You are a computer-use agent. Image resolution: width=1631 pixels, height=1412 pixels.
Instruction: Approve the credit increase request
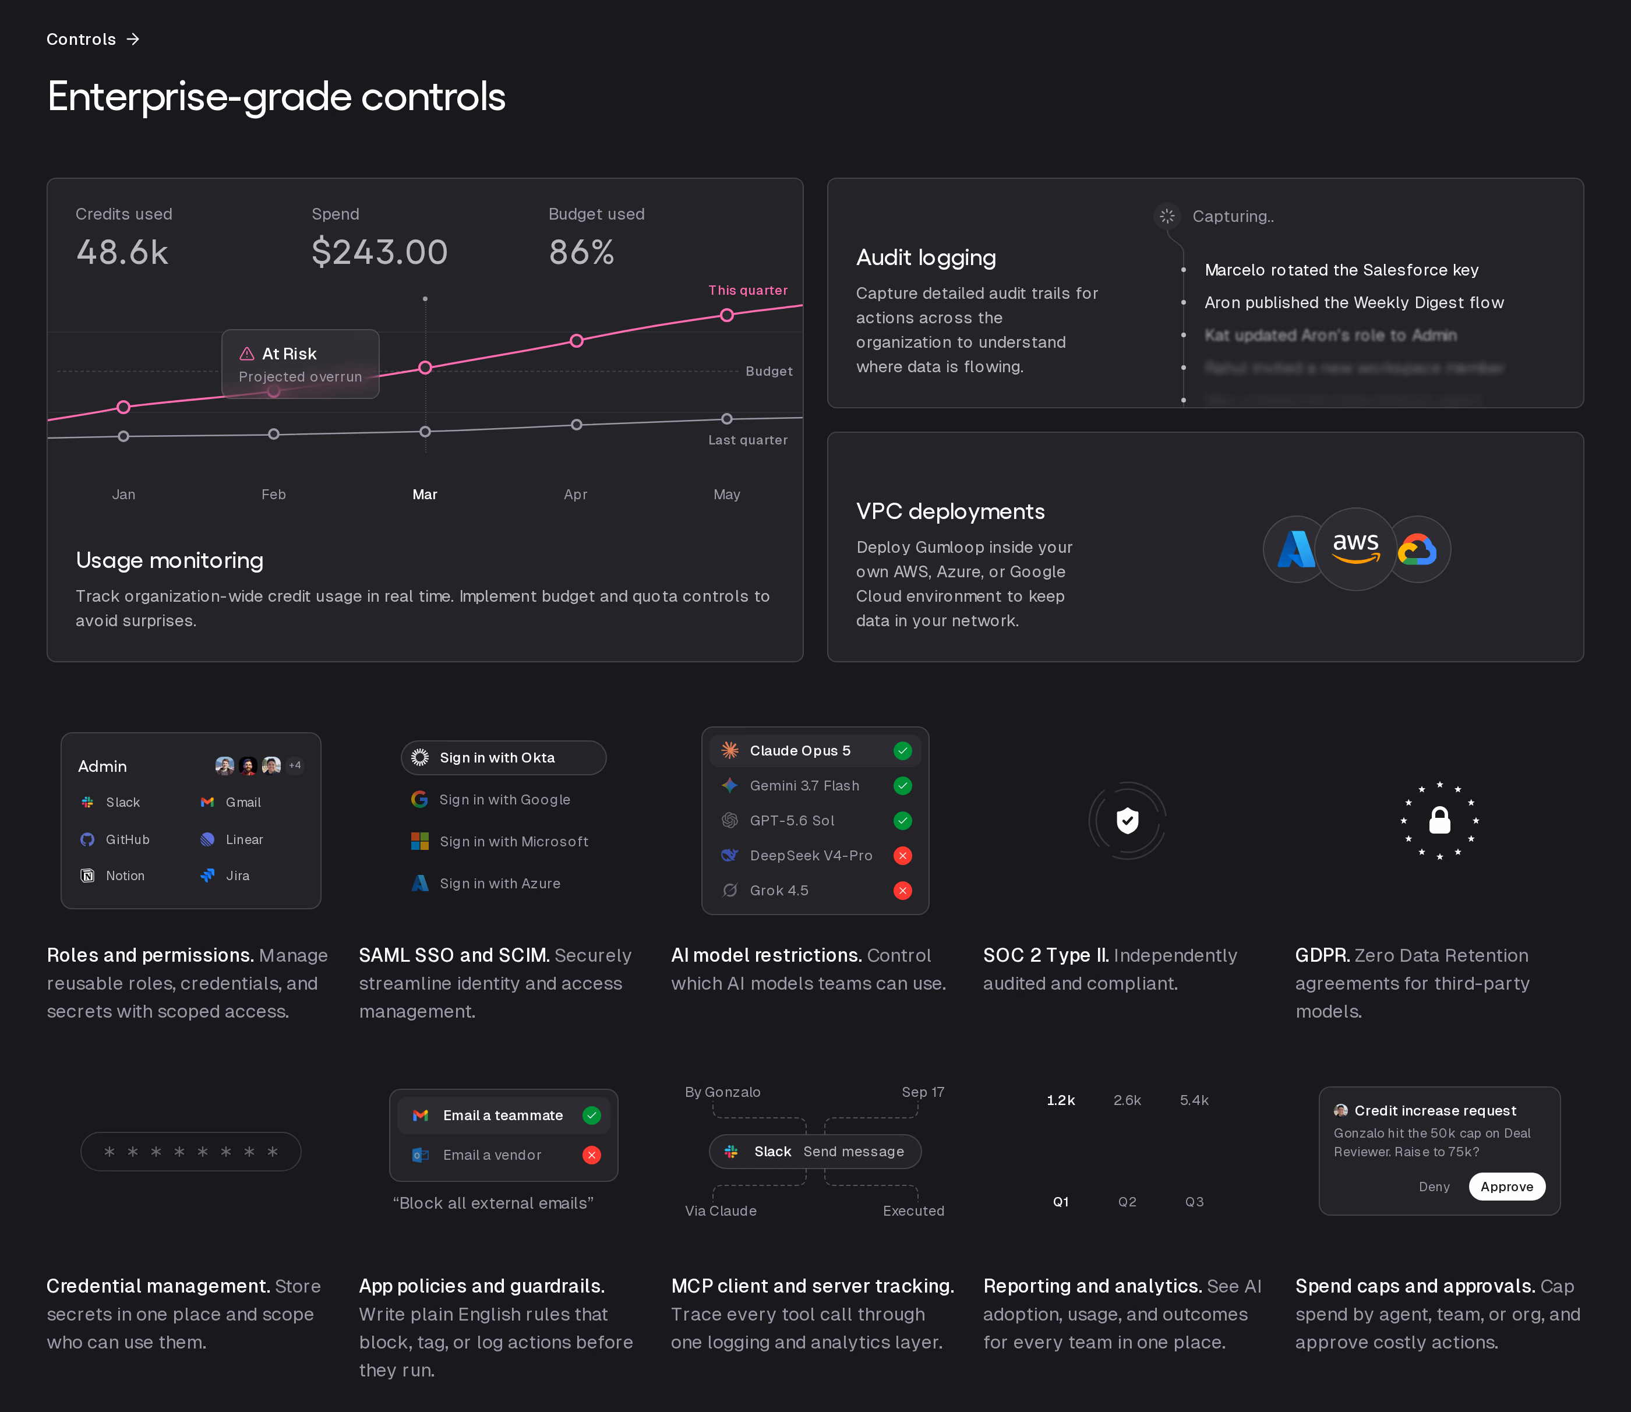point(1506,1187)
